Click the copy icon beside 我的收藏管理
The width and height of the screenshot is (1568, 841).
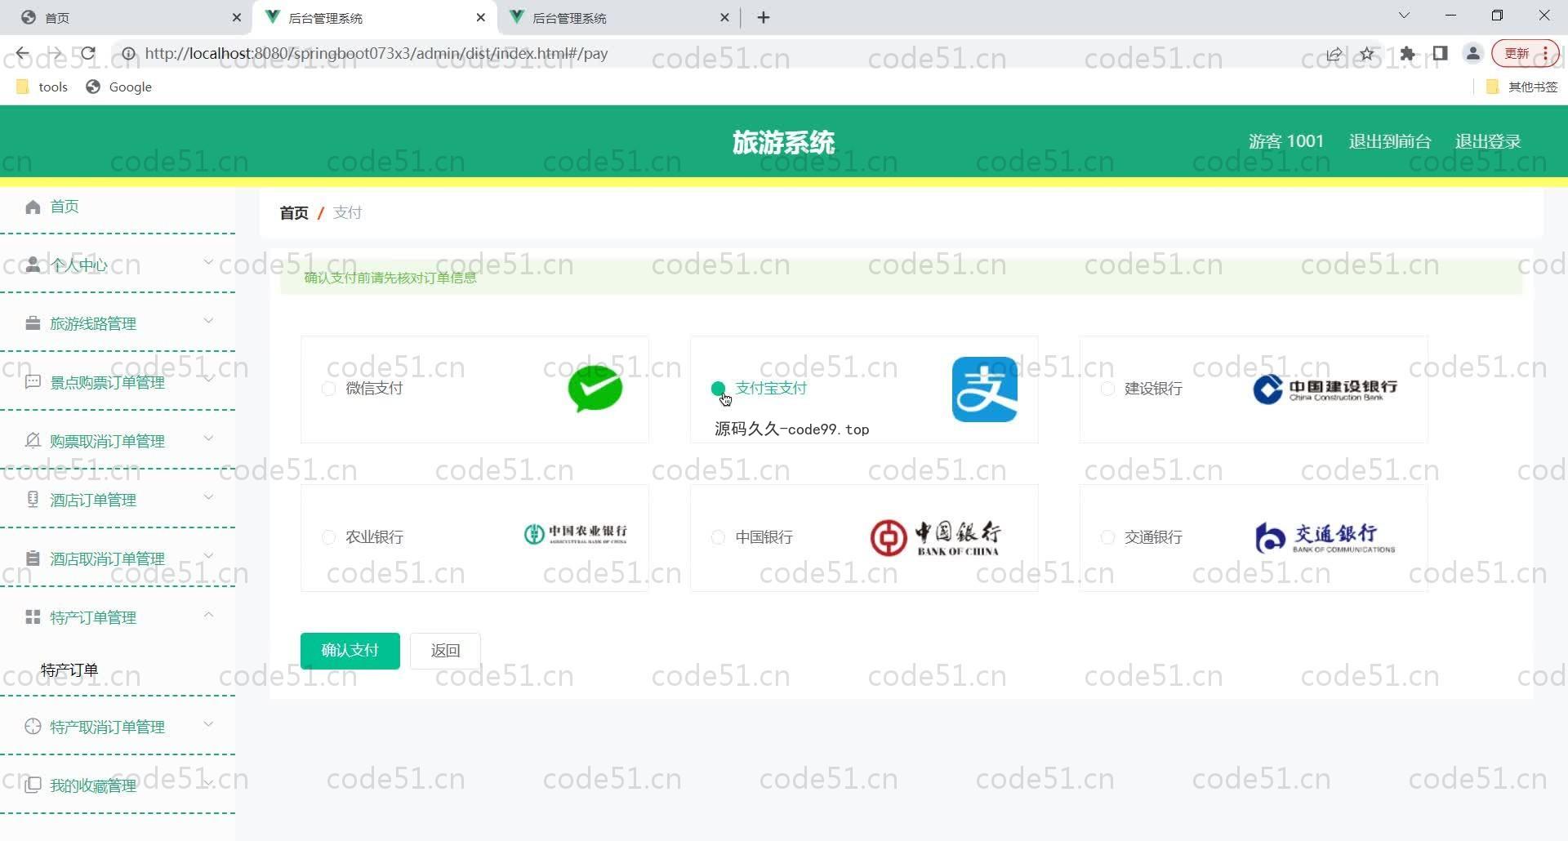pyautogui.click(x=33, y=785)
